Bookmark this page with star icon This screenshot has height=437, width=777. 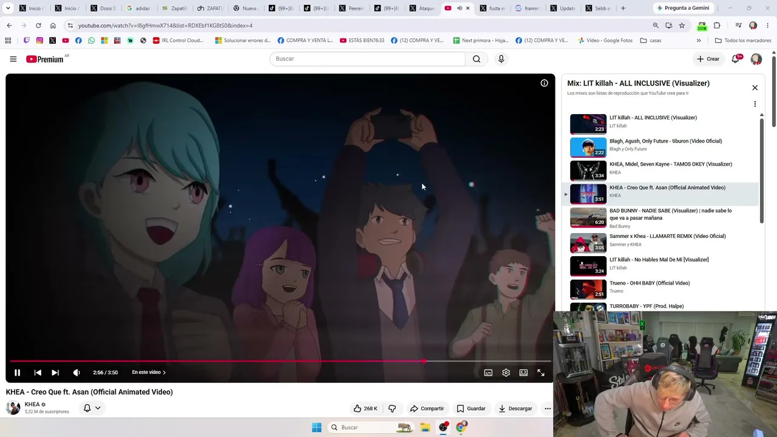tap(682, 25)
